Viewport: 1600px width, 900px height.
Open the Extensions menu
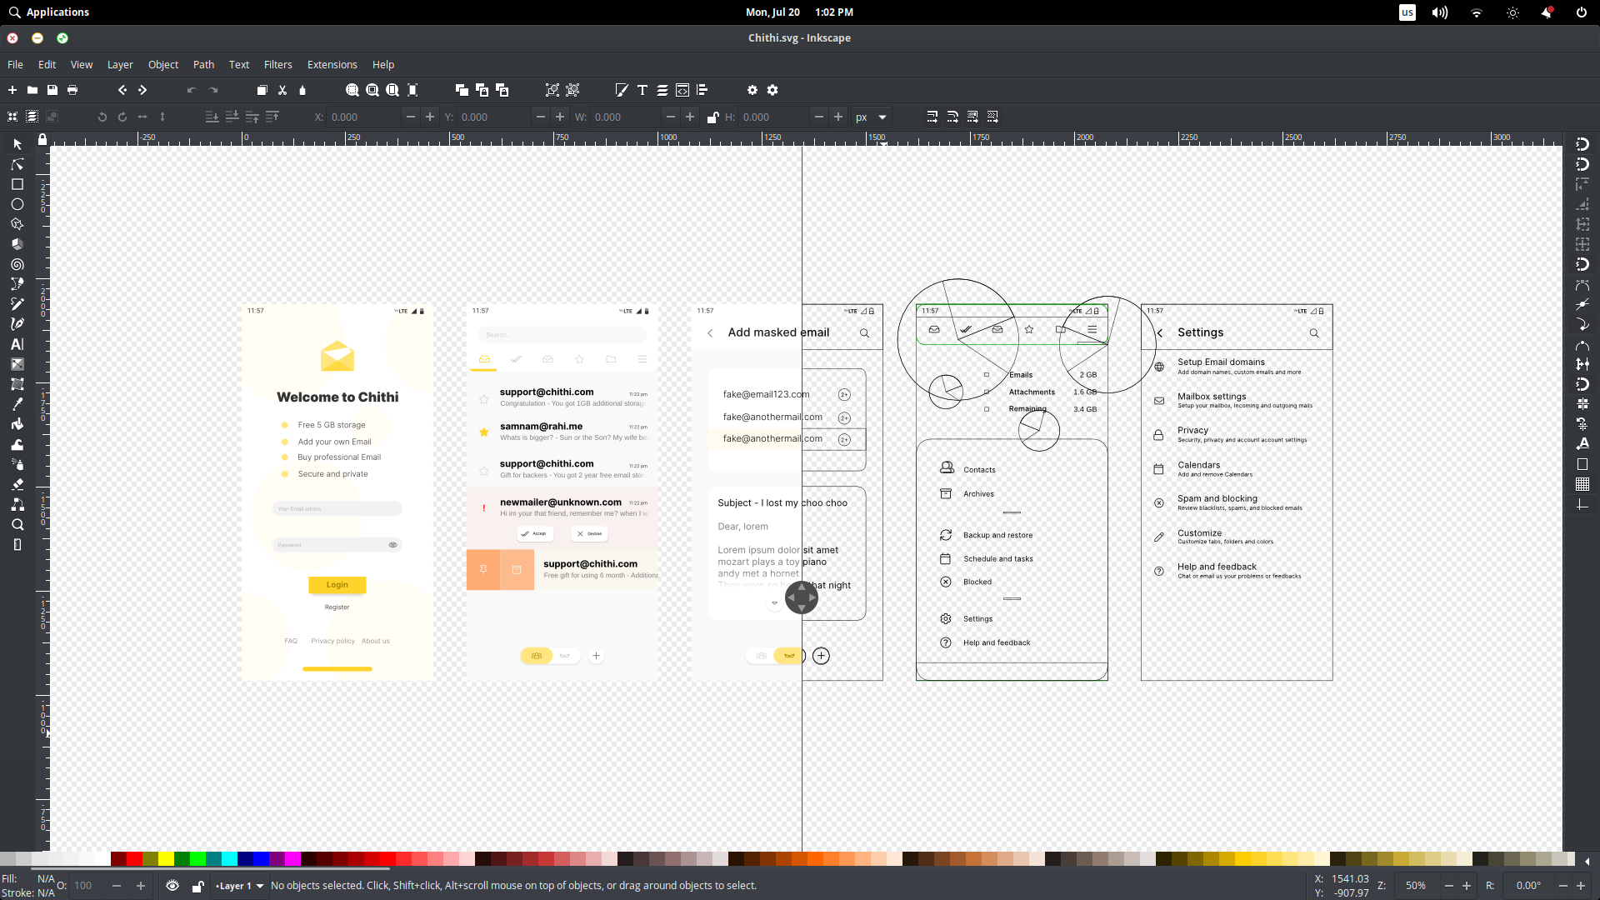pos(332,64)
